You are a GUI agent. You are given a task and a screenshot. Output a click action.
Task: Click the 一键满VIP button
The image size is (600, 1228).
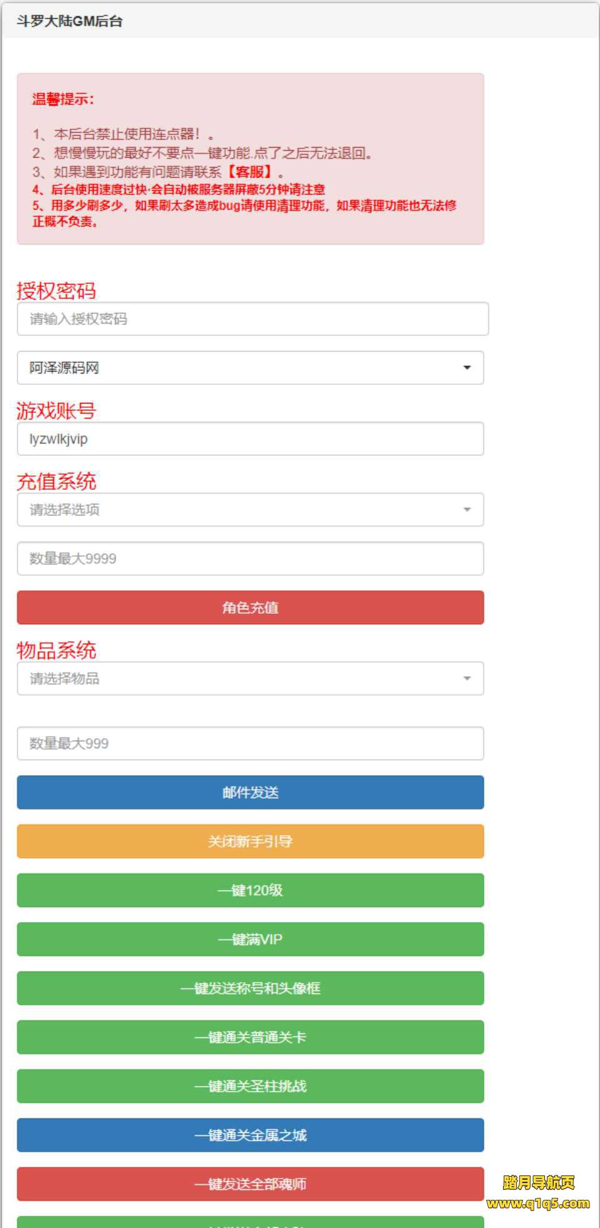coord(250,939)
